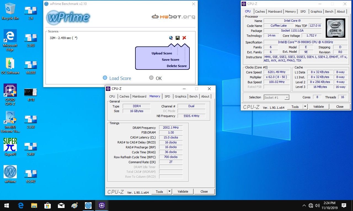The height and width of the screenshot is (211, 353).
Task: Open volume control tray icon
Action: (317, 206)
